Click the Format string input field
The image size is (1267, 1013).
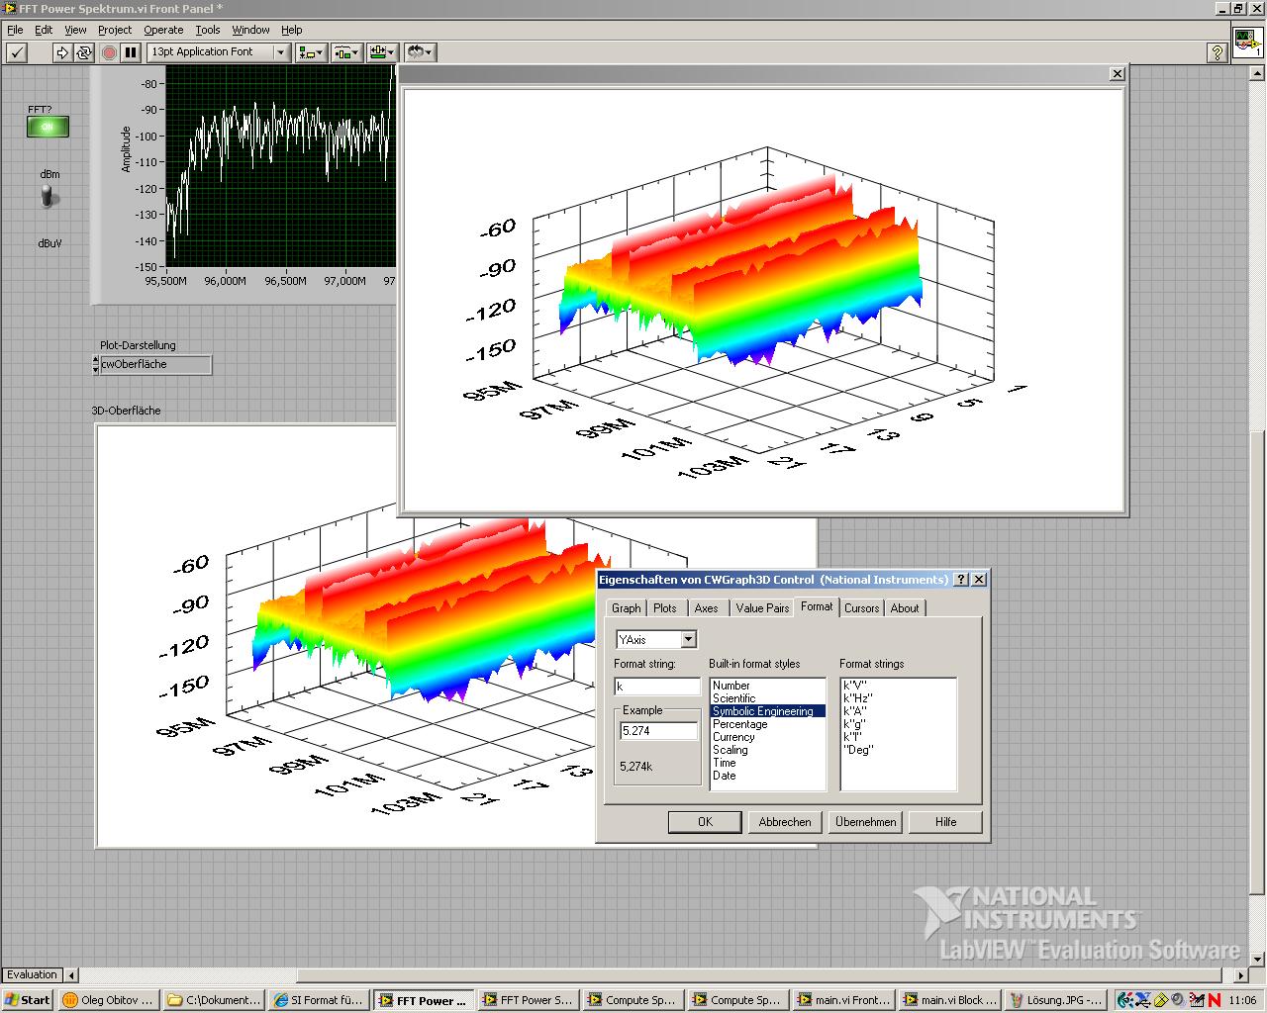click(x=657, y=687)
